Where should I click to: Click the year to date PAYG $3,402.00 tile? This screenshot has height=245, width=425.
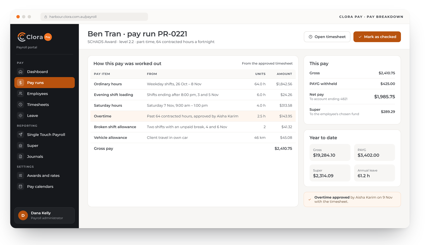click(375, 153)
